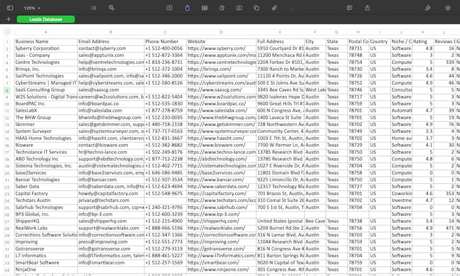Open the Share icon in toolbar
Image resolution: width=460 pixels, height=276 pixels.
[367, 8]
